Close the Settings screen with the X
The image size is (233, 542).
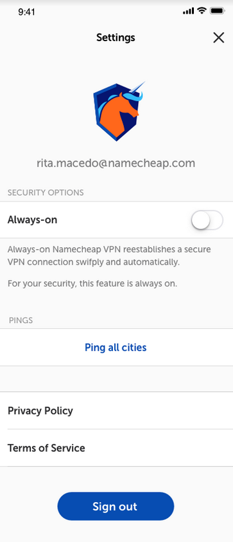pos(218,37)
